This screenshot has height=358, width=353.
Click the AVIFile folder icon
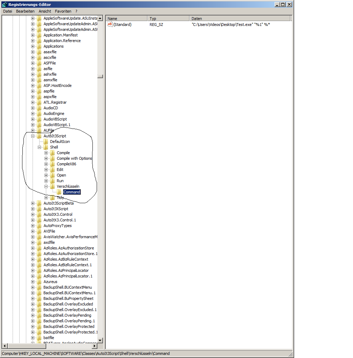pyautogui.click(x=39, y=231)
